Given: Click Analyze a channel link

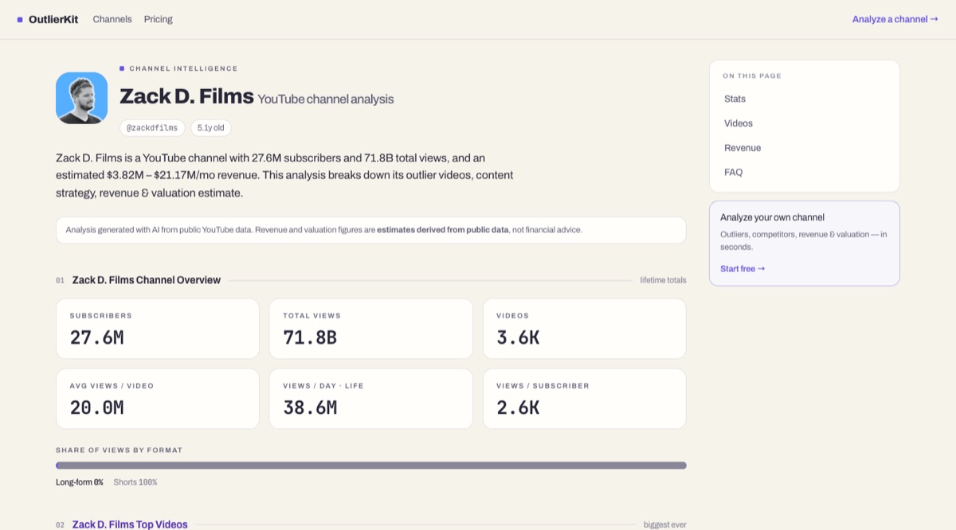Looking at the screenshot, I should tap(895, 19).
